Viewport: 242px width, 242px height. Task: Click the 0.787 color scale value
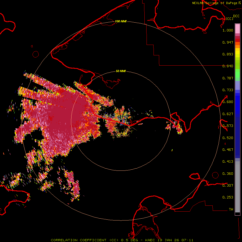(x=228, y=78)
